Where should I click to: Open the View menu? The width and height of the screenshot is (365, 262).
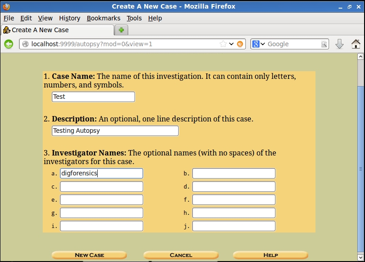45,18
